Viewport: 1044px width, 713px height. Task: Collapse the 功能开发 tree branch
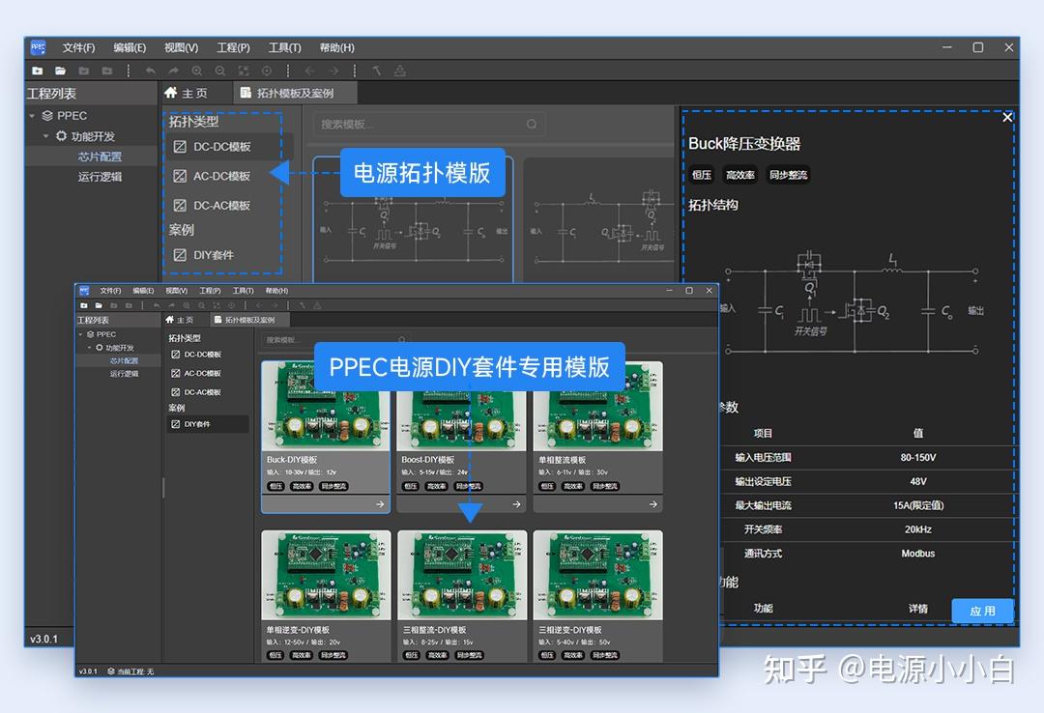coord(43,135)
